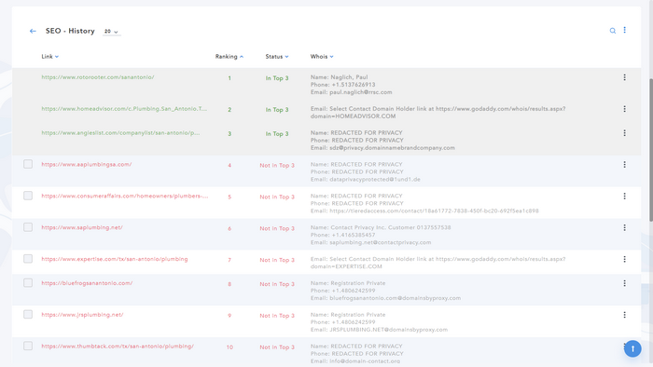This screenshot has width=653, height=367.
Task: Open the row menu for angieslist.com
Action: pos(624,133)
